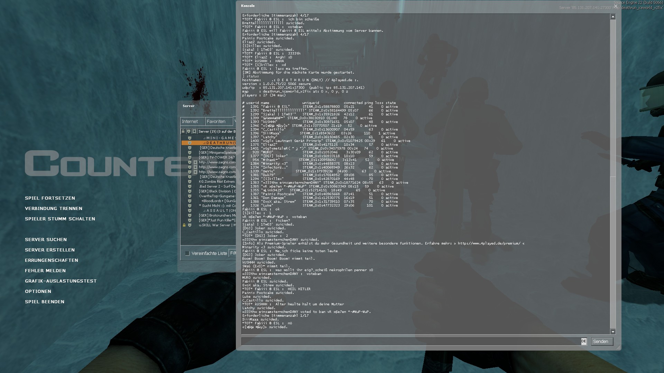Click the Senden button in console

(x=602, y=342)
